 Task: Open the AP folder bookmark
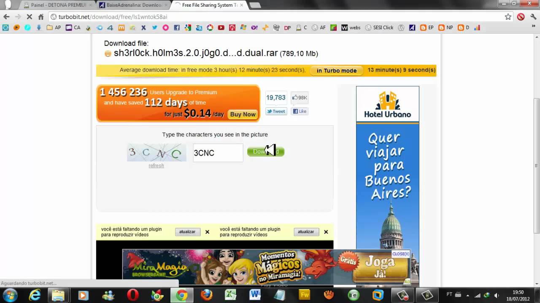(x=54, y=28)
